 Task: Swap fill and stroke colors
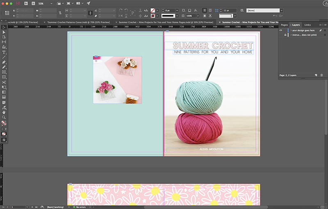[5, 121]
